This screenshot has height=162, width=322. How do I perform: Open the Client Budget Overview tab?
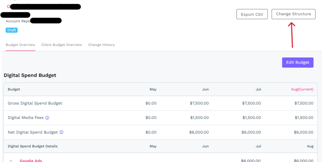tap(62, 45)
